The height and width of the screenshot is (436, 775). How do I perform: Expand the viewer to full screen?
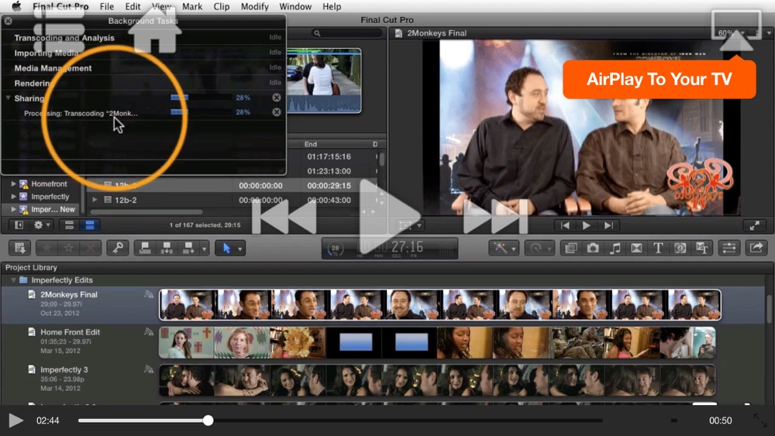pyautogui.click(x=754, y=225)
